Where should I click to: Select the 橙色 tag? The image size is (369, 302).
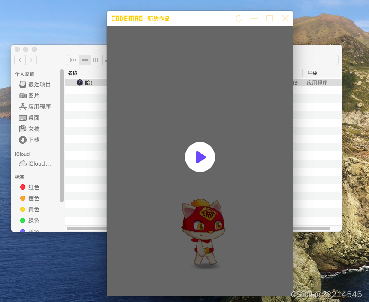point(30,198)
